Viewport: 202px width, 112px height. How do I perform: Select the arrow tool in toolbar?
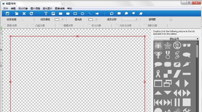[x=97, y=14]
